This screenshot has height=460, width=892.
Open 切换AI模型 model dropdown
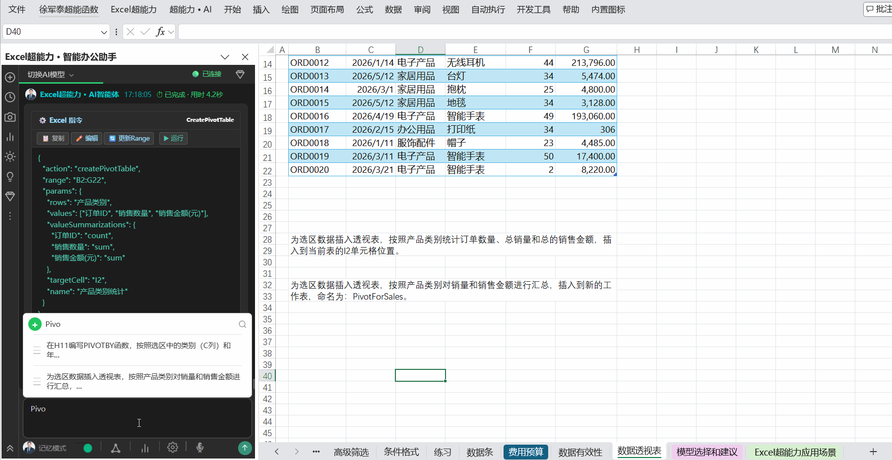pos(50,75)
